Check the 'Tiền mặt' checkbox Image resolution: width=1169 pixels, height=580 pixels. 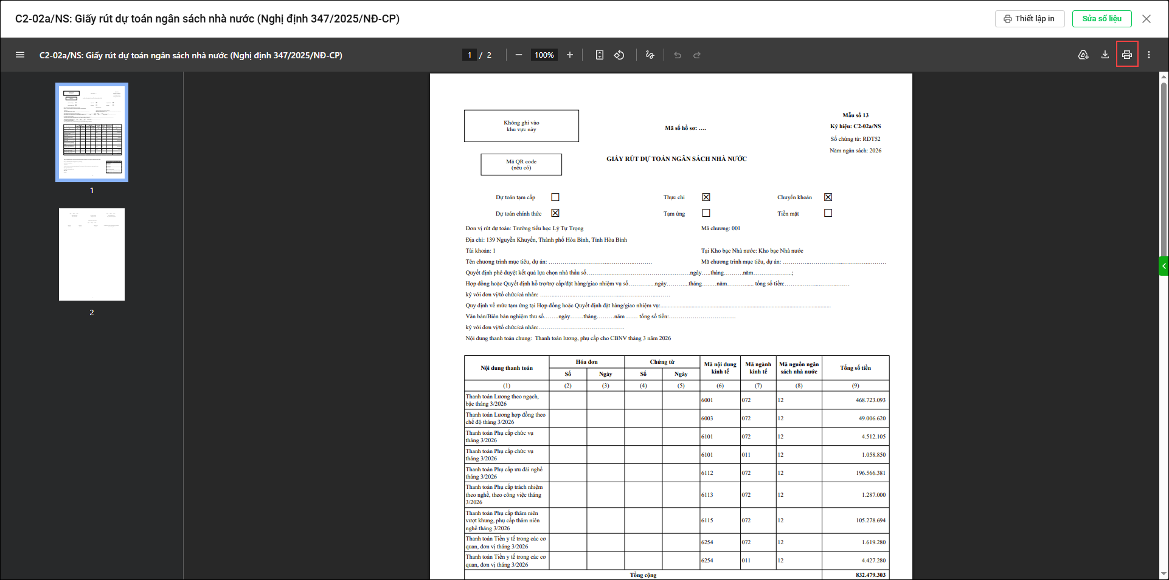pos(828,213)
